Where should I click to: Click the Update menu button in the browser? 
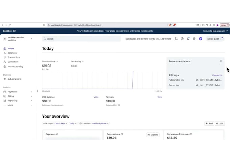tap(225, 25)
